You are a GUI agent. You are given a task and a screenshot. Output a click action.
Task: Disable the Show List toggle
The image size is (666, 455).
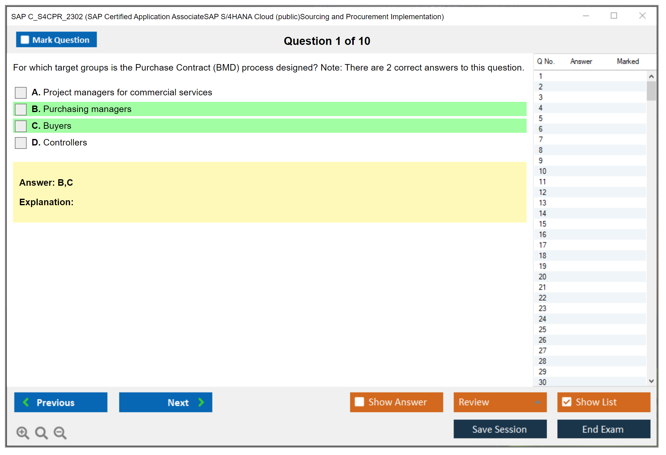567,402
